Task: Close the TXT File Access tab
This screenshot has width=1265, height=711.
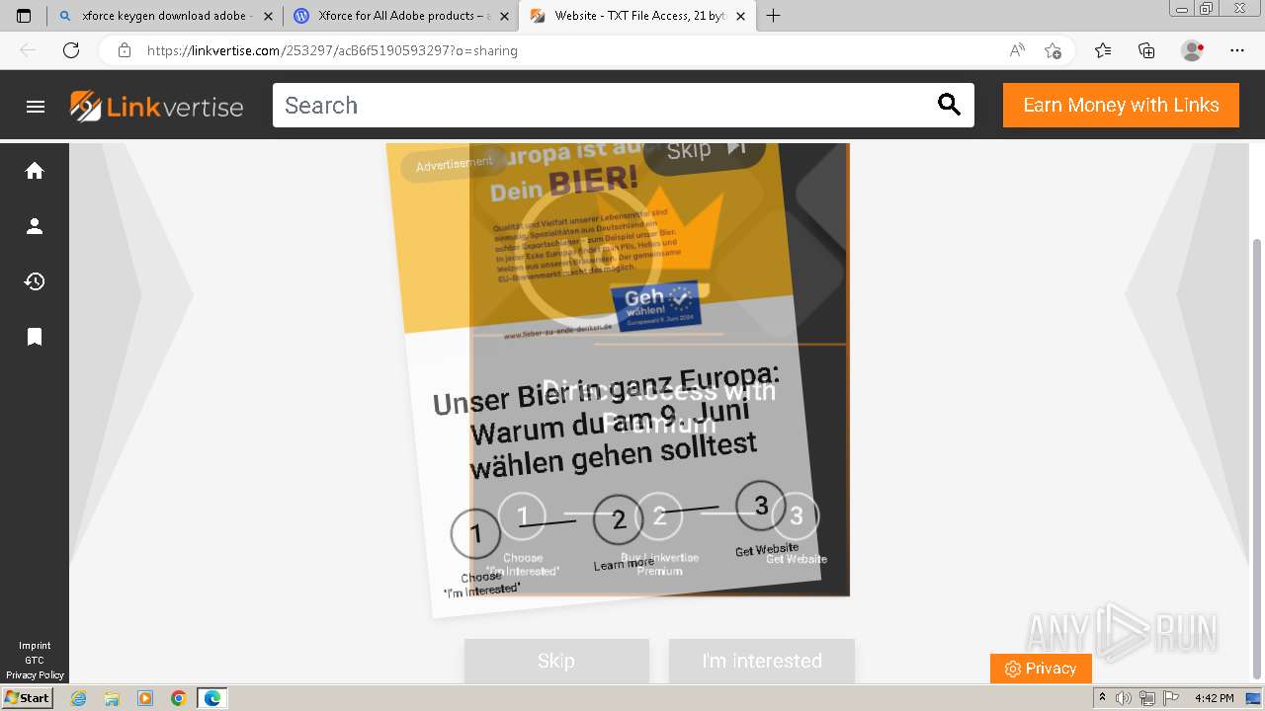Action: tap(740, 16)
